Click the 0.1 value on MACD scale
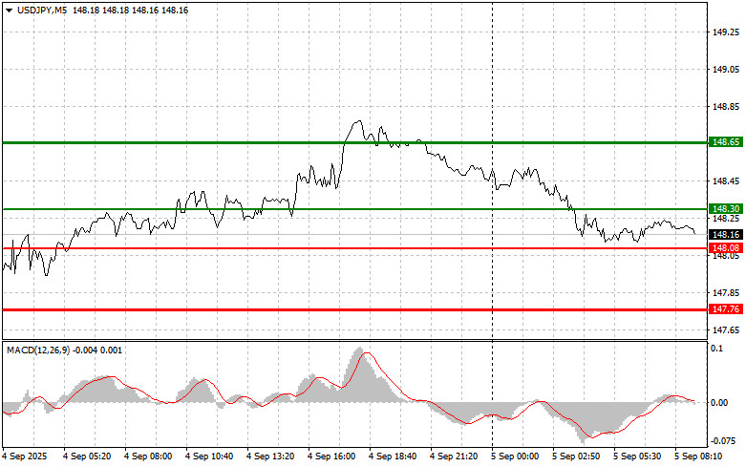This screenshot has width=746, height=467. [719, 350]
